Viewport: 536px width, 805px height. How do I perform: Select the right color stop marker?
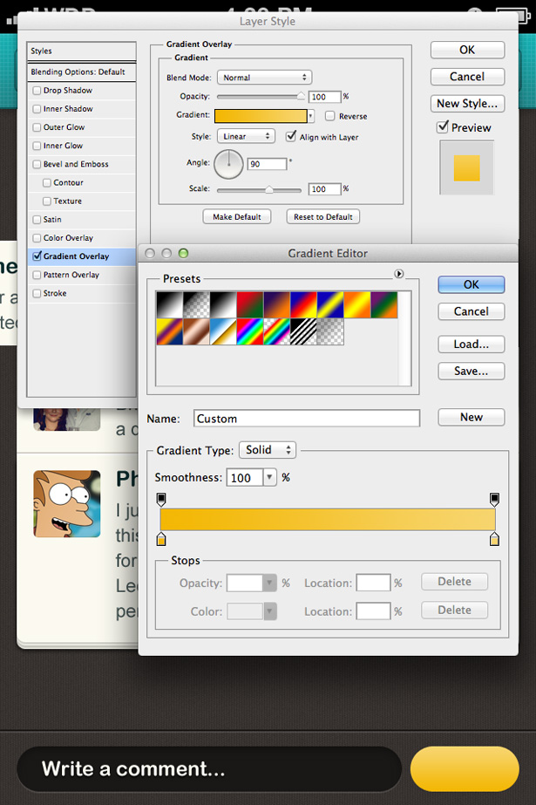[x=494, y=540]
